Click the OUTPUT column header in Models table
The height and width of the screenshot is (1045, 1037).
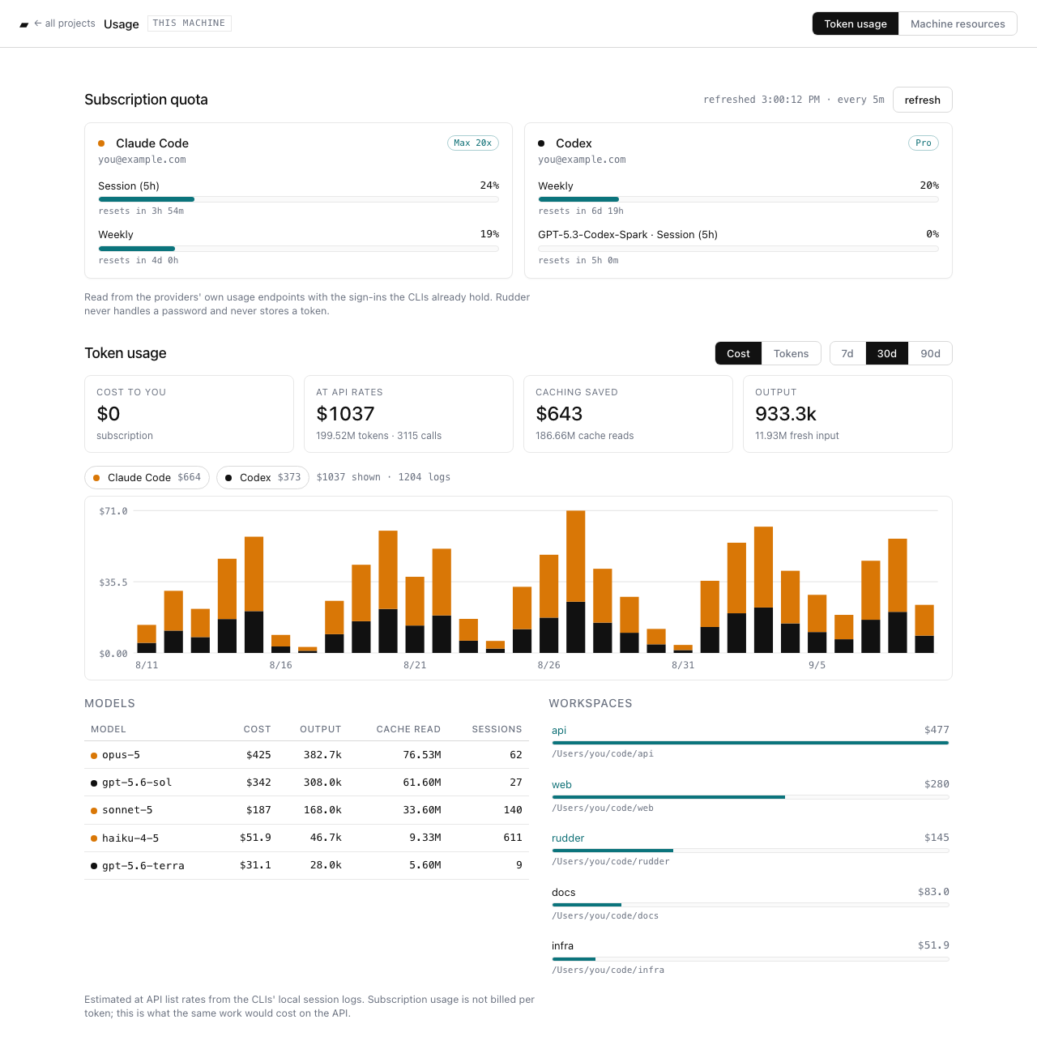point(321,729)
